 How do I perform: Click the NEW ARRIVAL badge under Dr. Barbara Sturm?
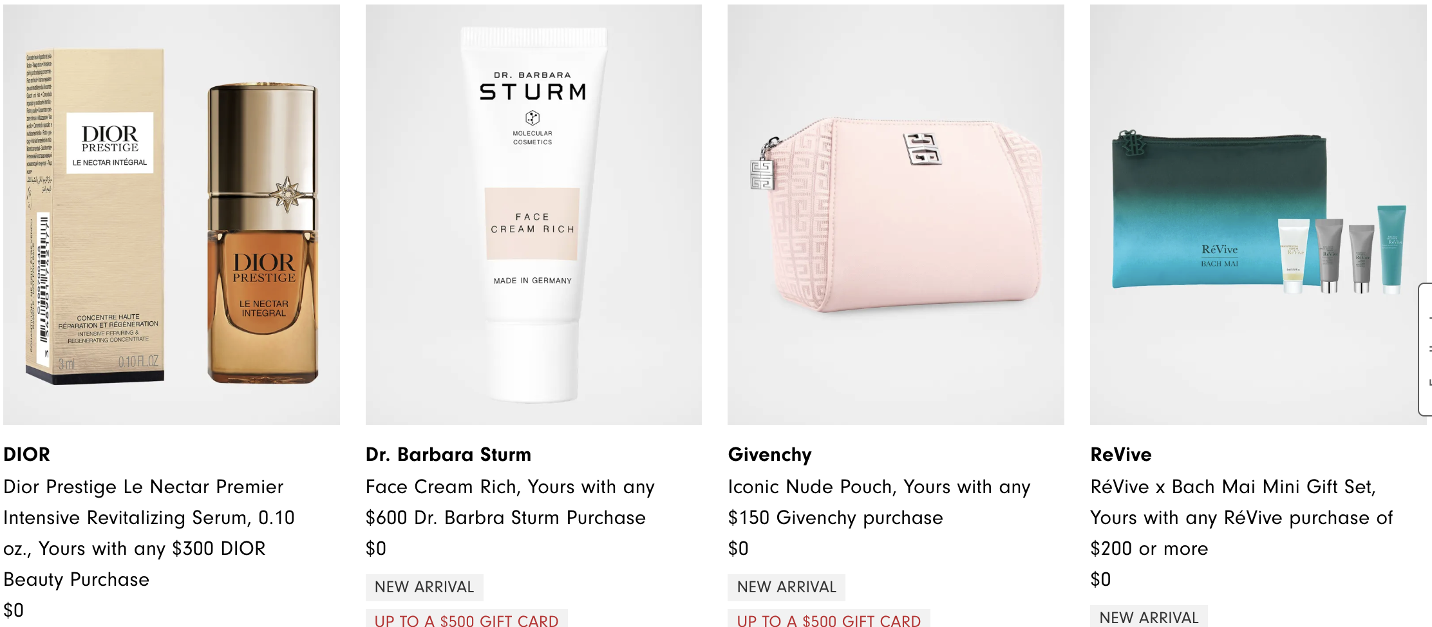pos(424,587)
